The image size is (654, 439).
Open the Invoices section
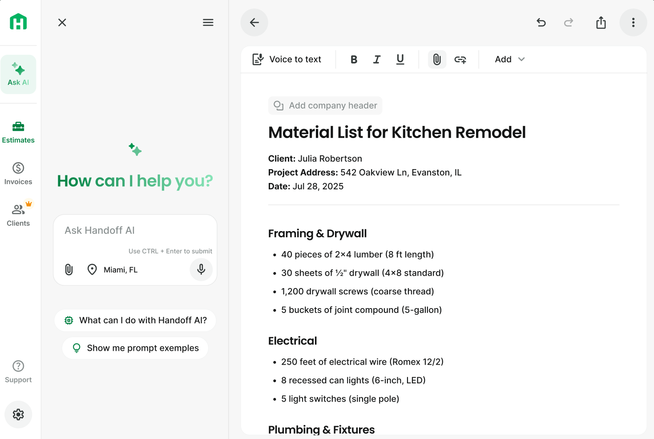tap(18, 174)
